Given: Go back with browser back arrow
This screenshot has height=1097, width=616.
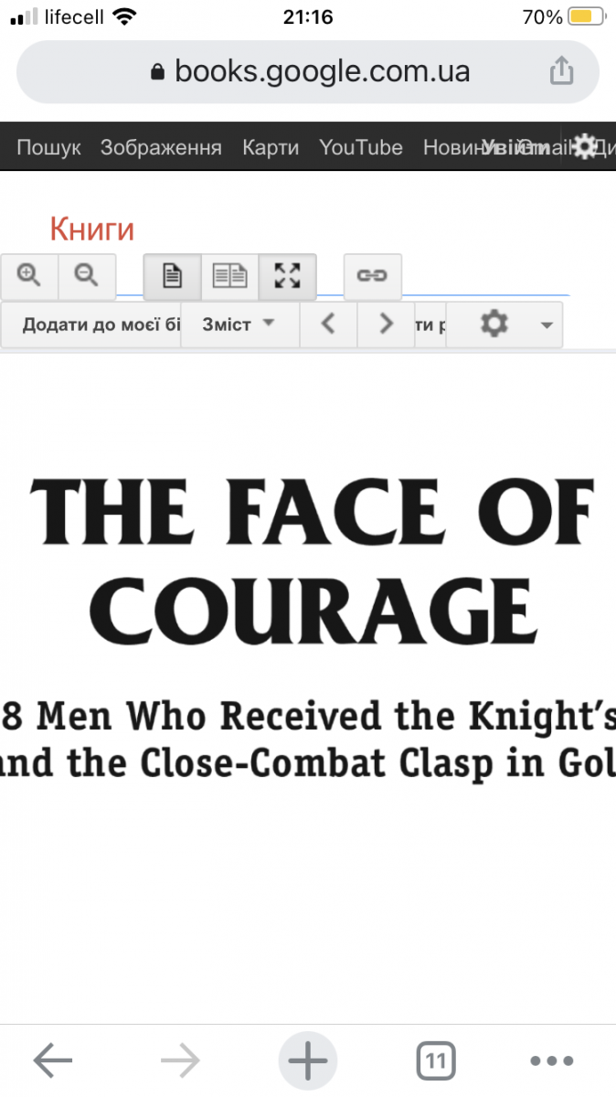Looking at the screenshot, I should [x=53, y=1060].
